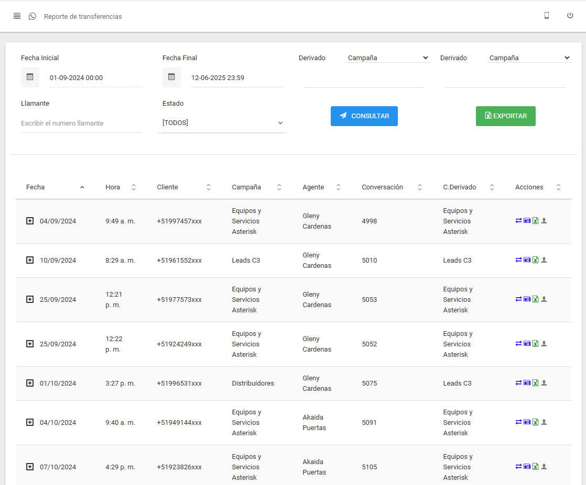Click blue card icon for conversation 5075
The image size is (586, 485).
pyautogui.click(x=527, y=383)
